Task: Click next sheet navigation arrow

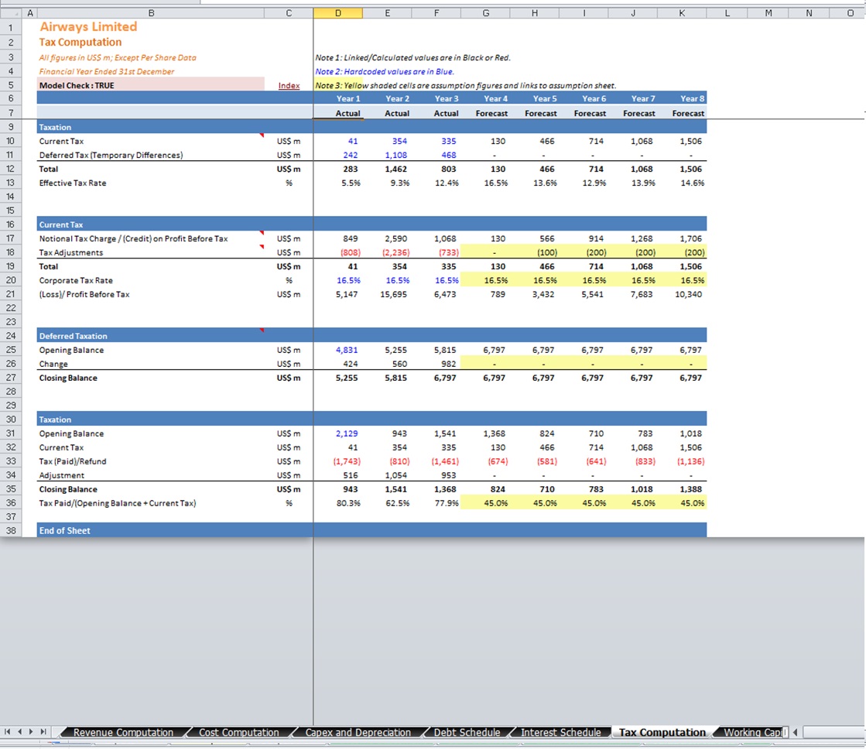Action: point(31,731)
